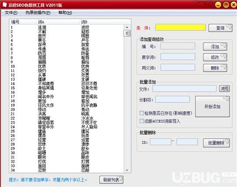Select row 17 word 闻名中外

[x=46, y=97]
